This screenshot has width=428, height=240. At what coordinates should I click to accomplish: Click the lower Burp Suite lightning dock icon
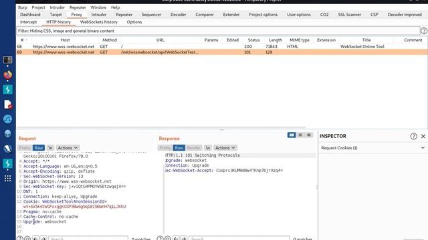pos(7,163)
